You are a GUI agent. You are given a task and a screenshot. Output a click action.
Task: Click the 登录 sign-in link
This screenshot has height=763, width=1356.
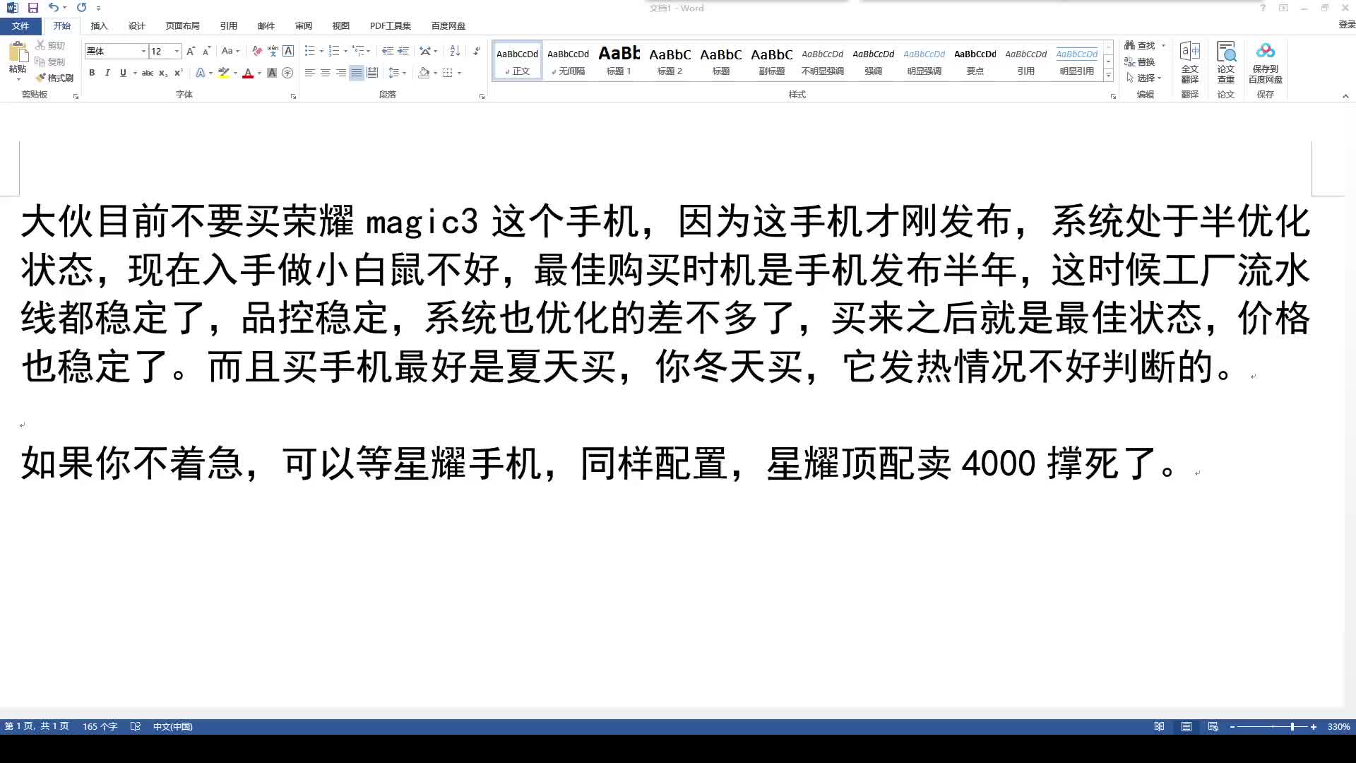pos(1347,25)
